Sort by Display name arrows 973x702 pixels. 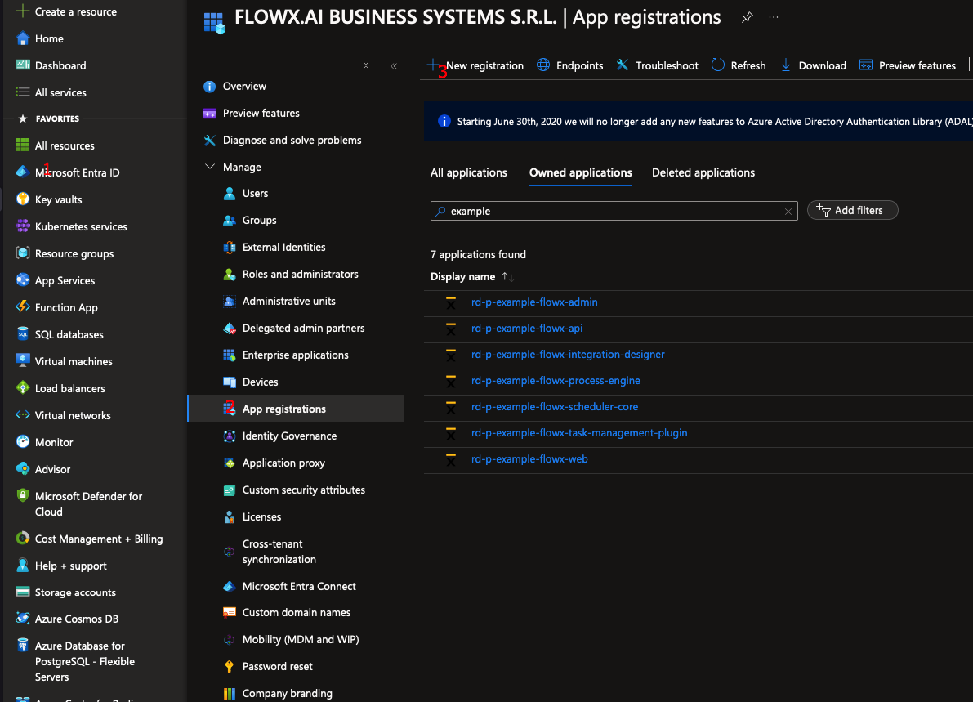[508, 277]
